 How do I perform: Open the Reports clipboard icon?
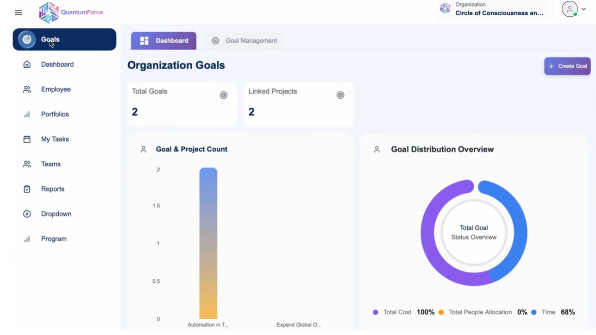click(x=27, y=189)
